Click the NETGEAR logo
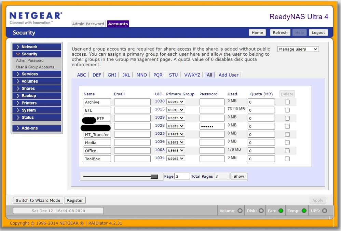Screen dimensions: 341x231 click(x=36, y=18)
